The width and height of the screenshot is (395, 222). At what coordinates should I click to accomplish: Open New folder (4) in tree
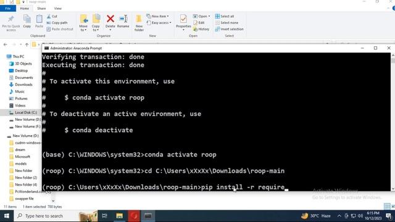[x=23, y=185]
